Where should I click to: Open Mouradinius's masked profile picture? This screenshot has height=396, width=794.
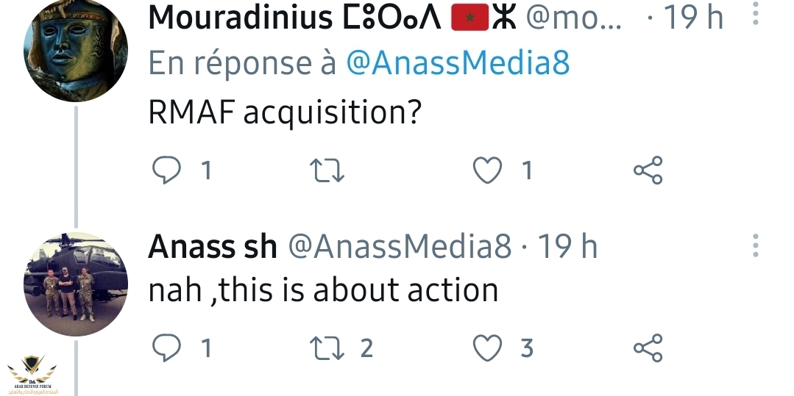click(76, 50)
